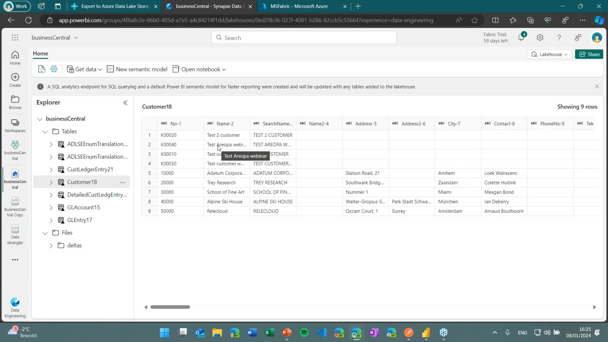Open the browser split screen view
The width and height of the screenshot is (608, 342).
tap(495, 20)
